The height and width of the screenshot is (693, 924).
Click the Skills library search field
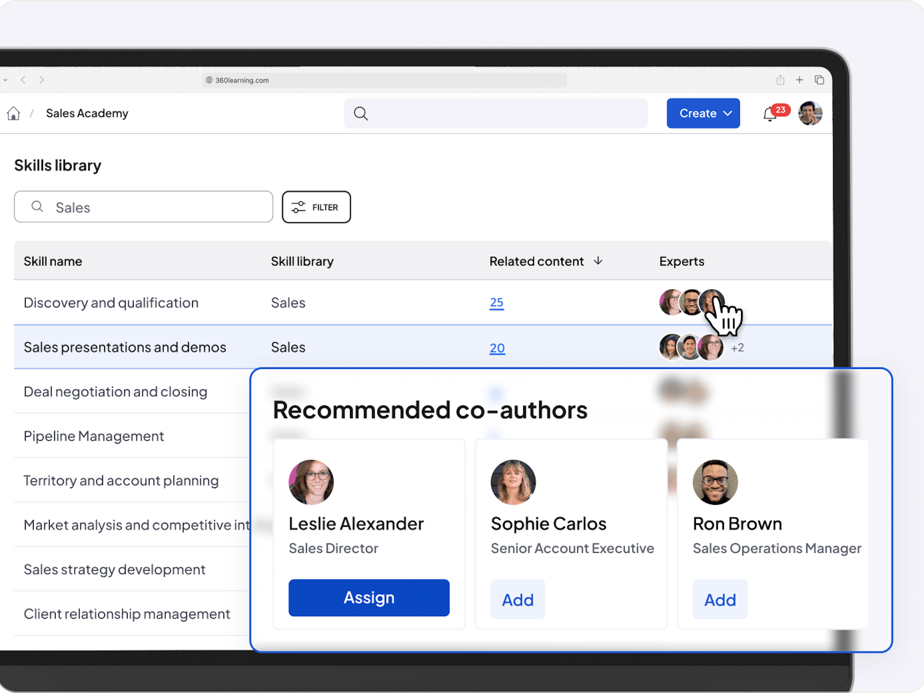[143, 207]
